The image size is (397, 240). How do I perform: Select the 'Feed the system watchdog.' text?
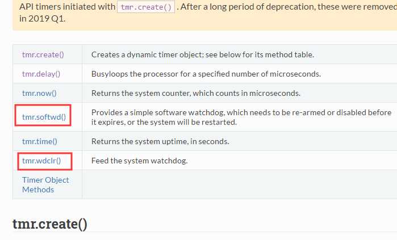[139, 161]
